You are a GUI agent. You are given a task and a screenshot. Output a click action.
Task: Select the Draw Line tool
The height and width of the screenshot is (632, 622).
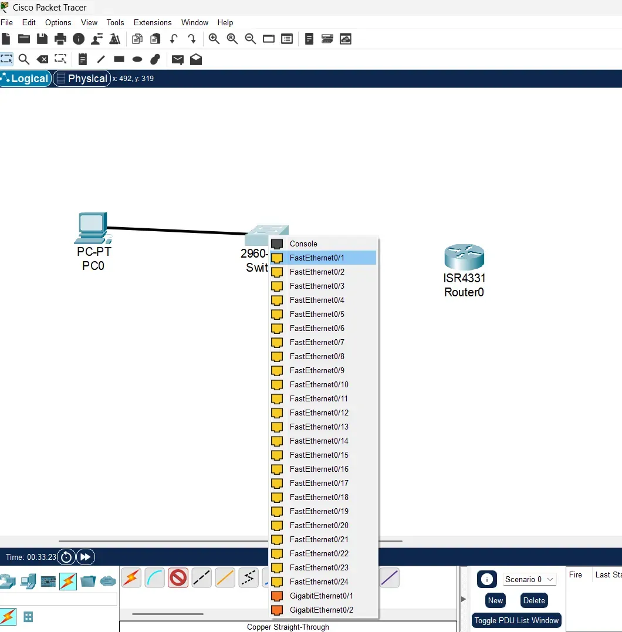click(x=101, y=59)
